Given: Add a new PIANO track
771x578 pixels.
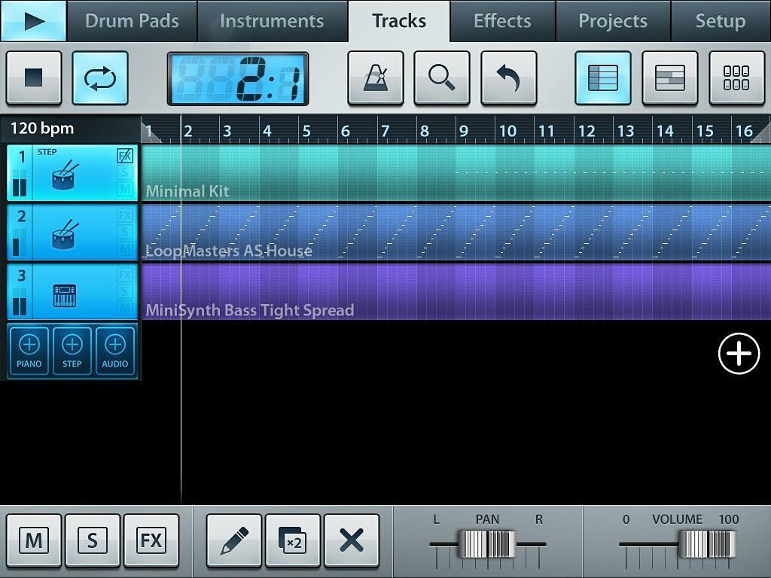Looking at the screenshot, I should (29, 351).
